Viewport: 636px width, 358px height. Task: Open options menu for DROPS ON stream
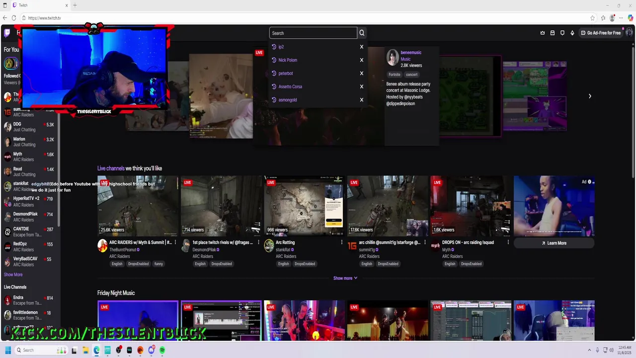508,242
